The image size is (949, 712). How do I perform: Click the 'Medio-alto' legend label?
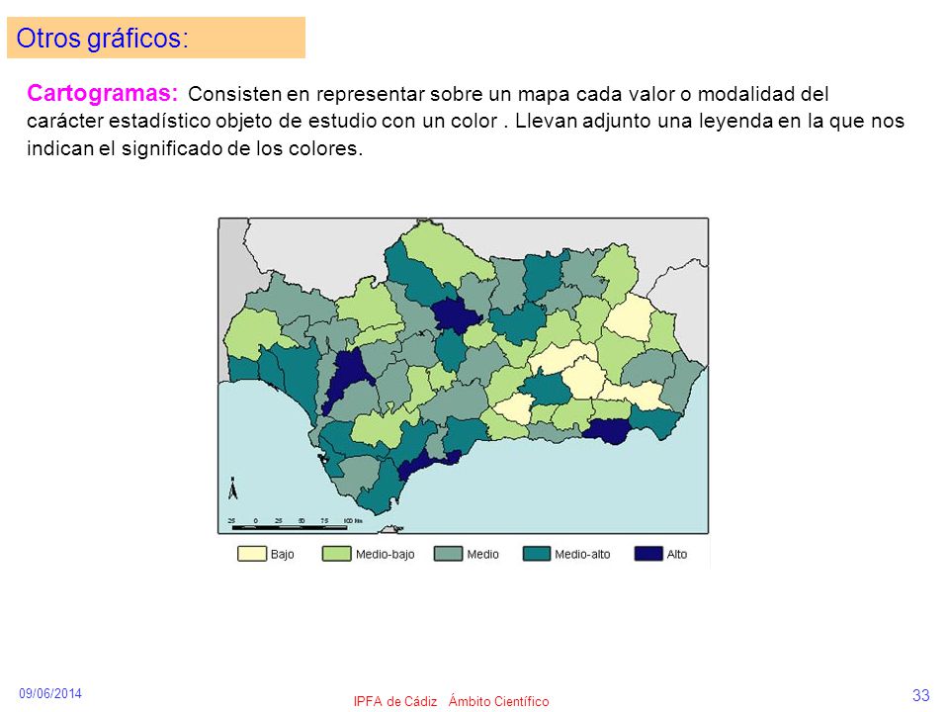click(582, 555)
